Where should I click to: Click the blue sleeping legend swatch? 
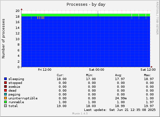click(5, 79)
